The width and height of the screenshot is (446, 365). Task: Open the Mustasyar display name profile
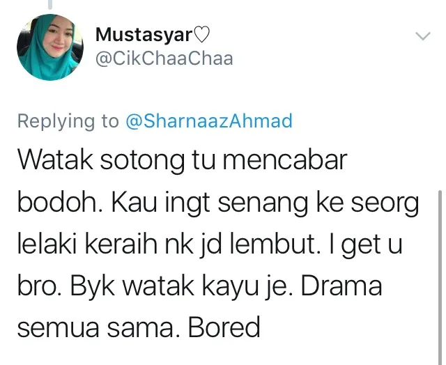click(x=144, y=35)
